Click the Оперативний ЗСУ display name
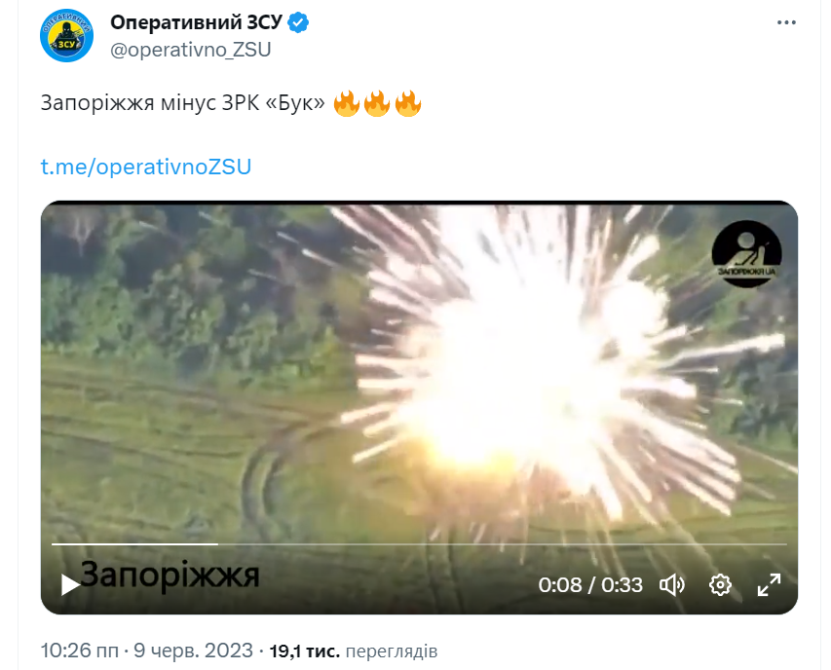The width and height of the screenshot is (831, 670). click(196, 22)
